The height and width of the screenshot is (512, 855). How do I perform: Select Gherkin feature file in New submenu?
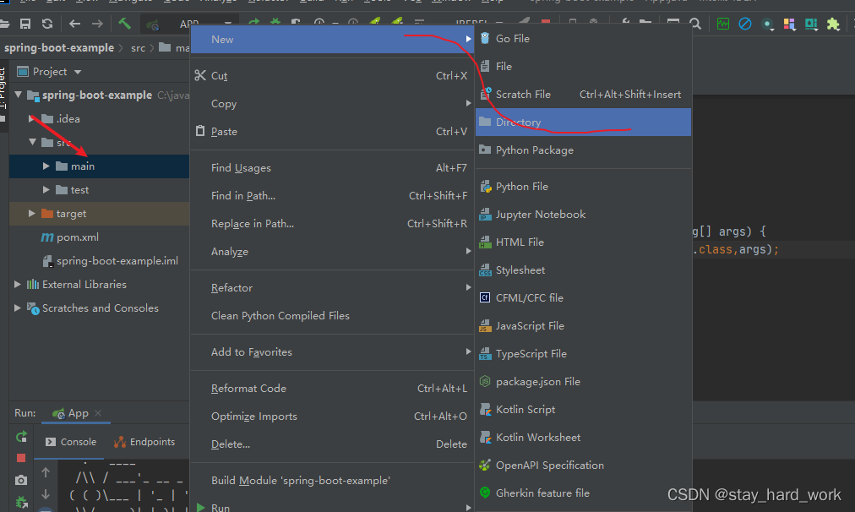583,493
